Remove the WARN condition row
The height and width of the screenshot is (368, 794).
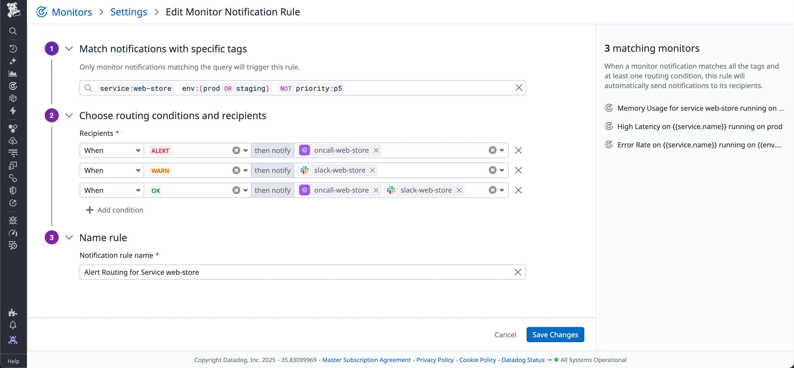click(519, 170)
